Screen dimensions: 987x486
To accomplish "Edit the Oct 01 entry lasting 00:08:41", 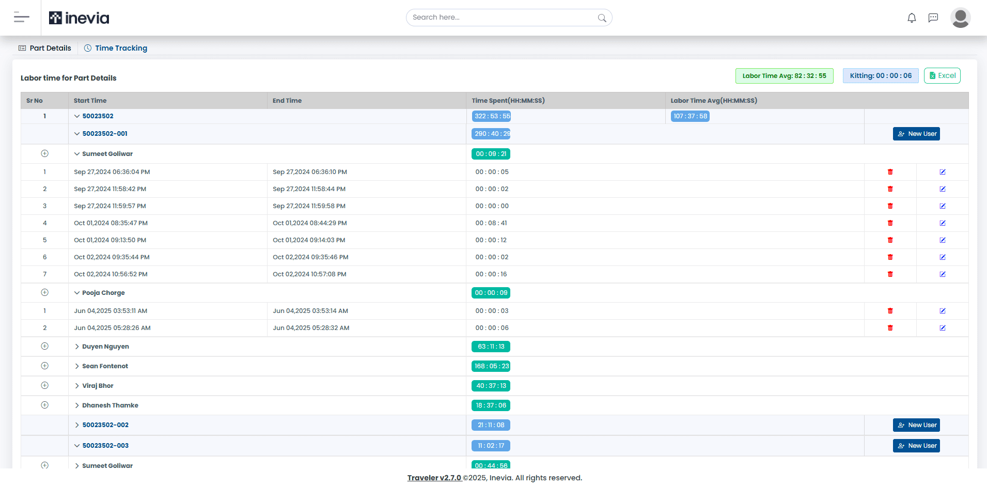I will point(943,223).
